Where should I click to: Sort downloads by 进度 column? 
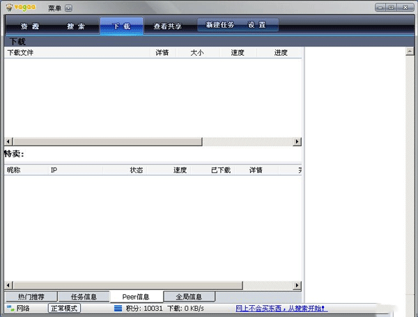pos(281,52)
